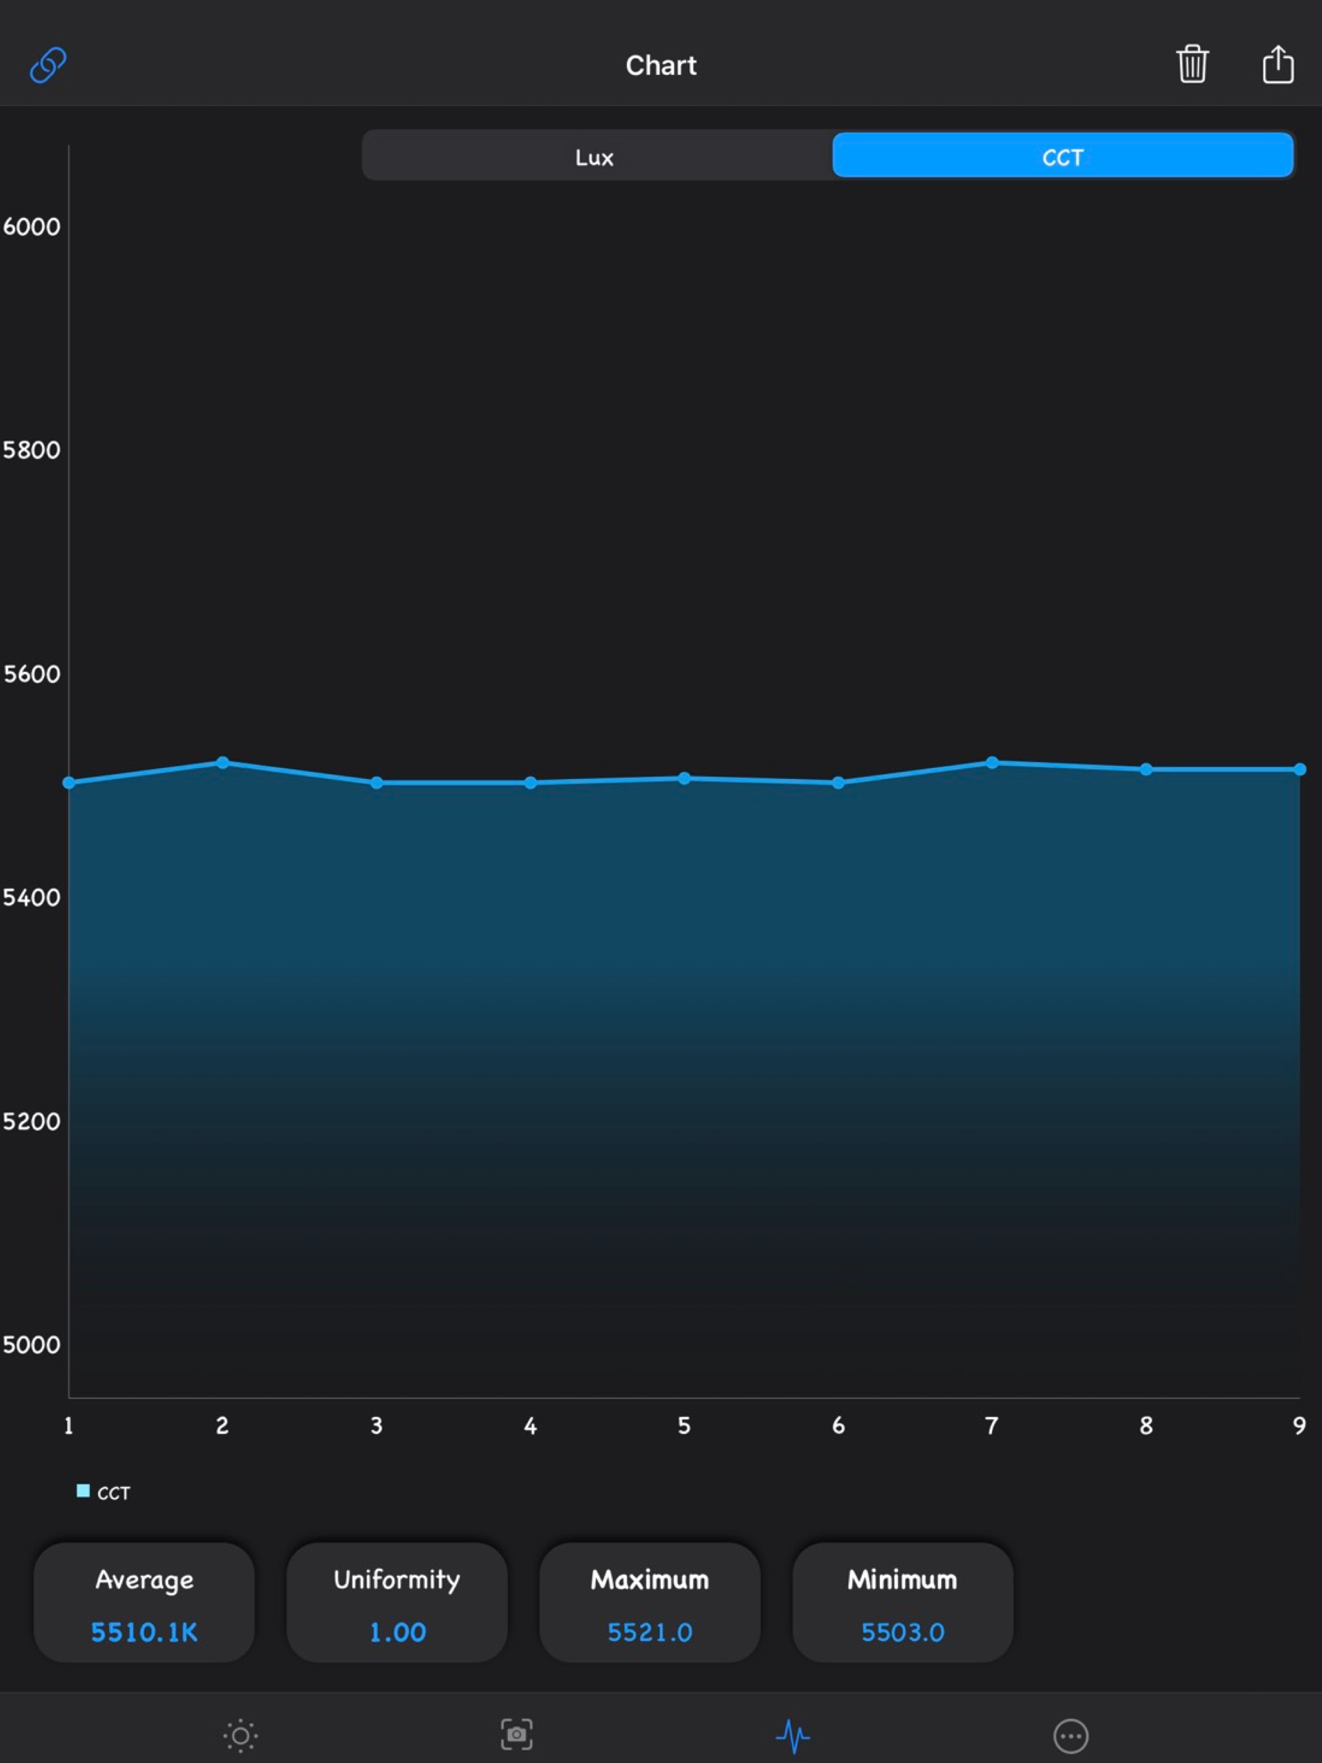
Task: Open the light meter sun tab
Action: 240,1735
